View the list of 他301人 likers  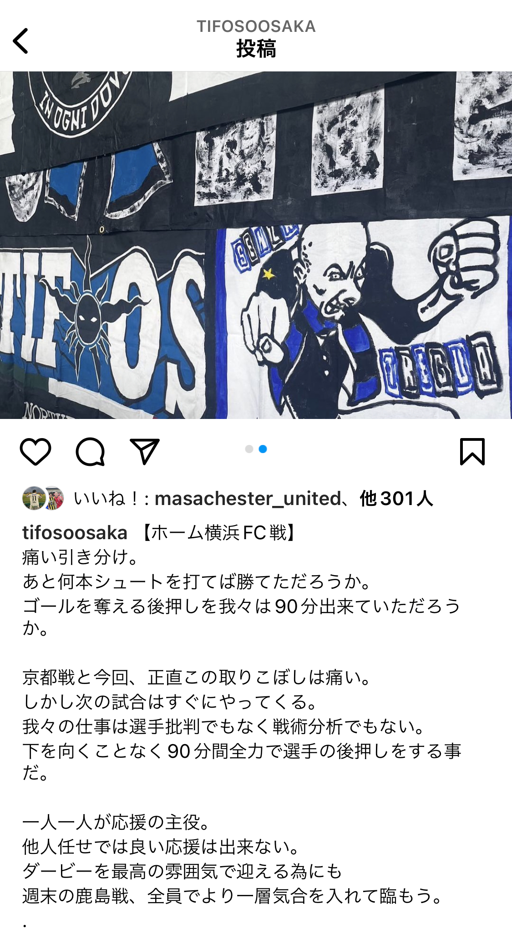(396, 499)
